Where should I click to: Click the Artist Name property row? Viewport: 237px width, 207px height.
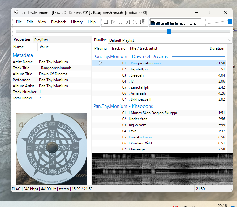click(x=51, y=62)
